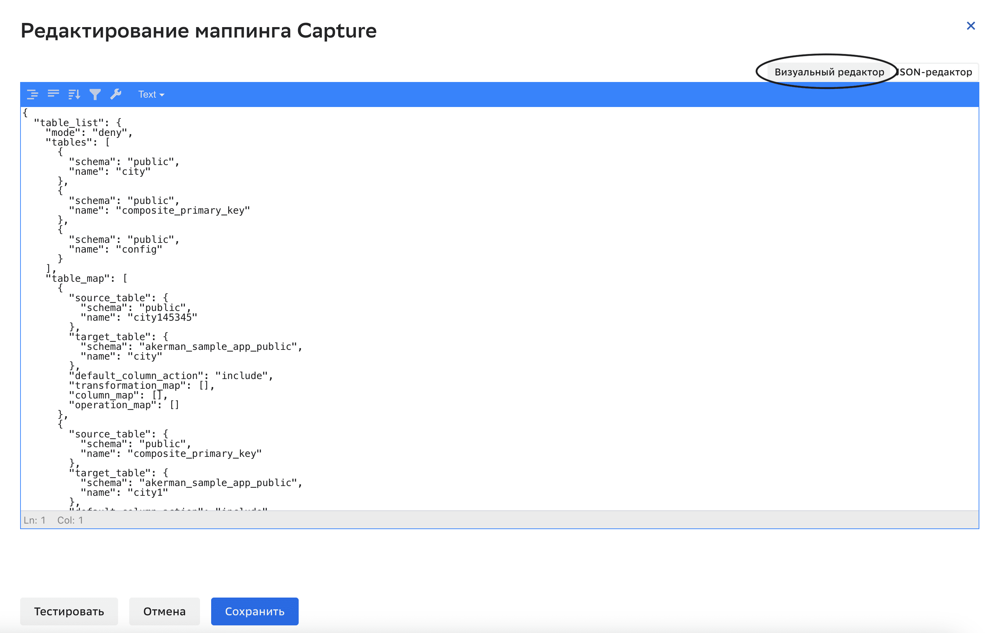Open the Text mode dropdown

(x=151, y=95)
